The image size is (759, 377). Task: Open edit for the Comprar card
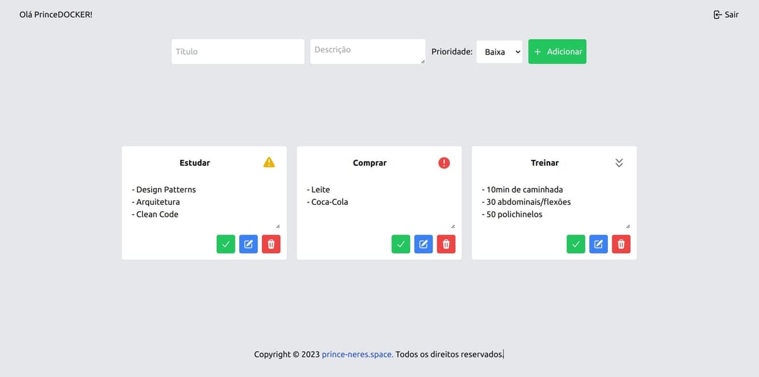pyautogui.click(x=424, y=244)
